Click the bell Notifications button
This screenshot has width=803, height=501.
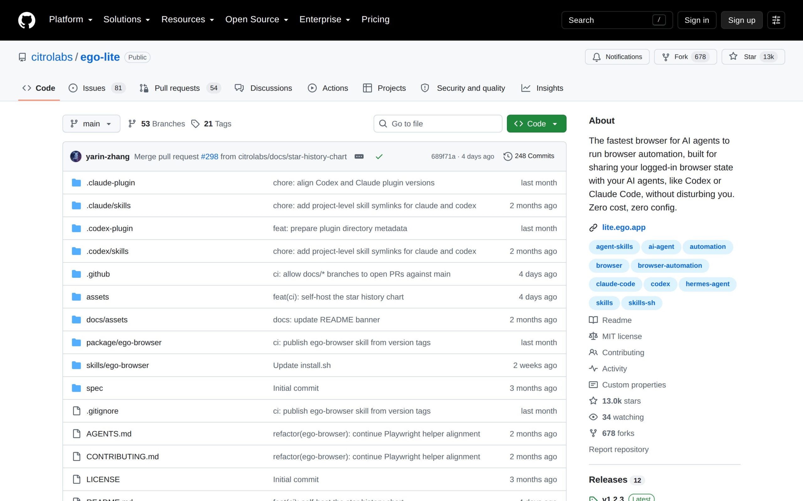click(x=617, y=57)
